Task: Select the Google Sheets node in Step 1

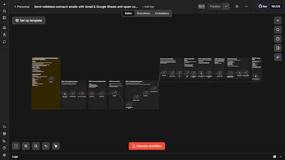Action: point(65,94)
